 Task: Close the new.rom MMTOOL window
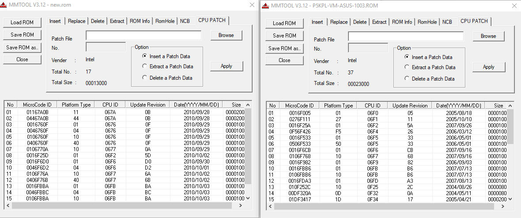tap(252, 5)
